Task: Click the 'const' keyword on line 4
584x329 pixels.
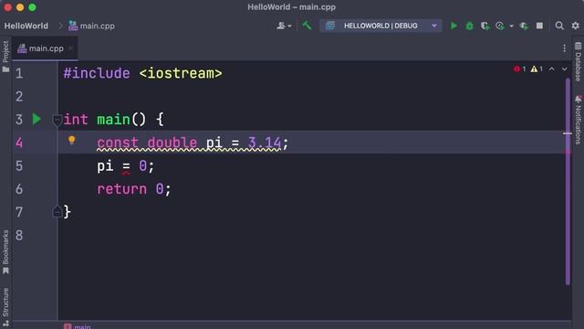Action: point(118,143)
